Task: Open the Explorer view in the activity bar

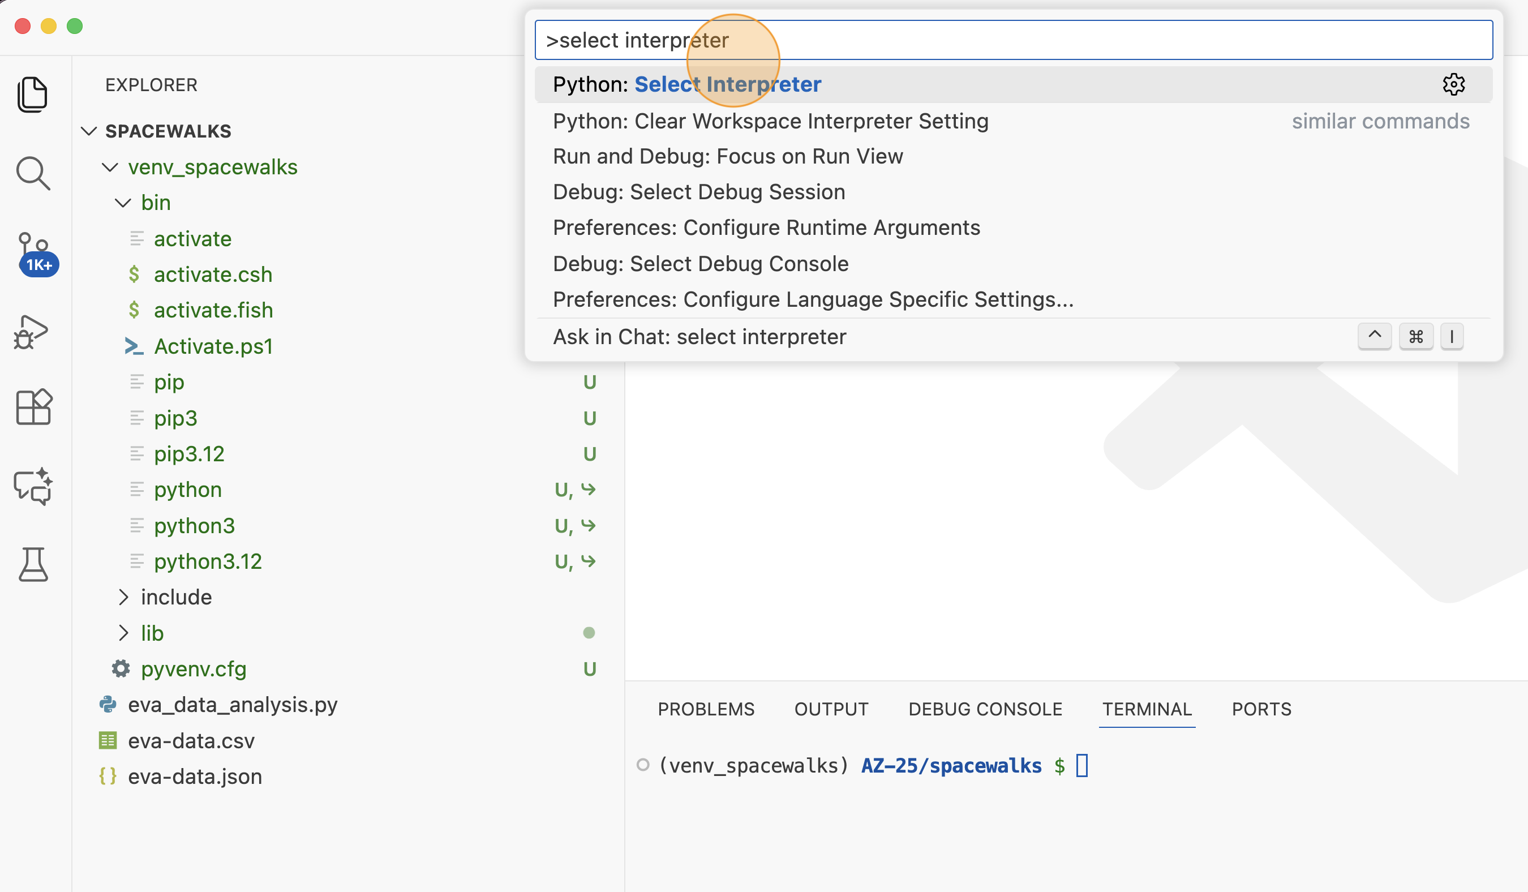Action: click(33, 94)
